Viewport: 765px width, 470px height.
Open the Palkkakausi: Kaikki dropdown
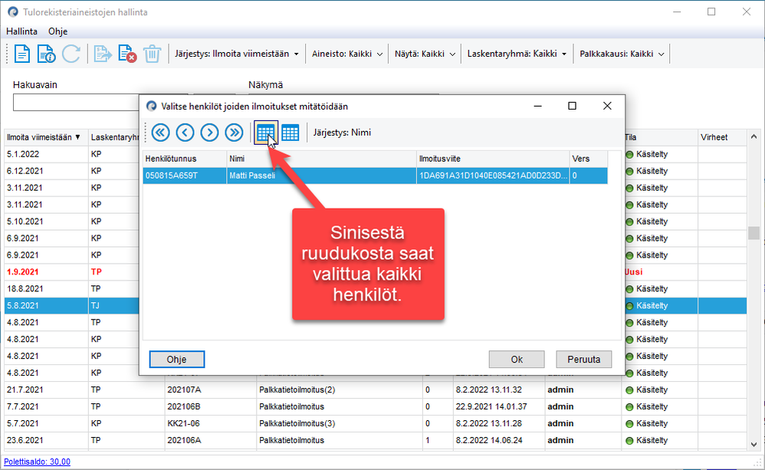(x=622, y=54)
